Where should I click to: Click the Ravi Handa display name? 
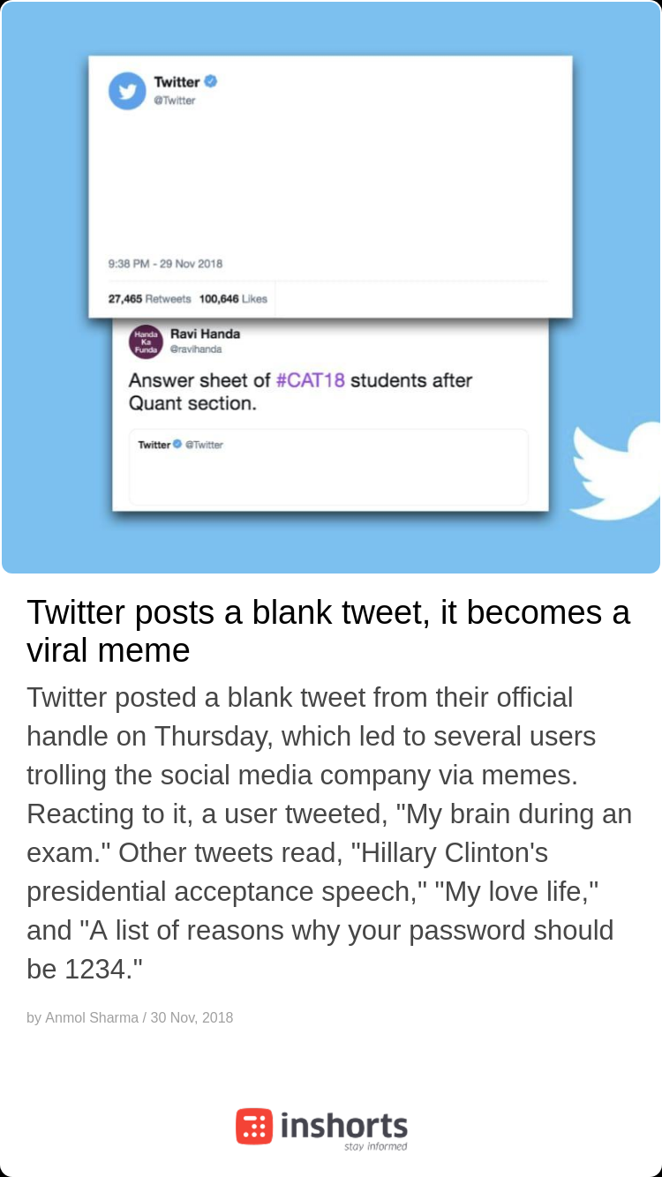205,334
